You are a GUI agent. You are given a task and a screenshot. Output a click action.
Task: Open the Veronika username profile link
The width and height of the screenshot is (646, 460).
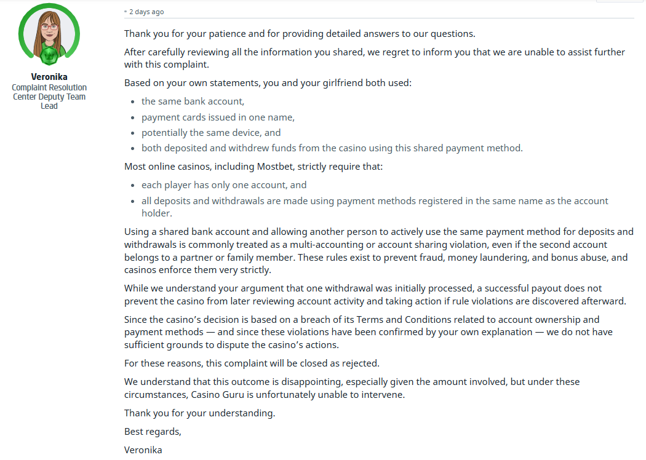(49, 77)
